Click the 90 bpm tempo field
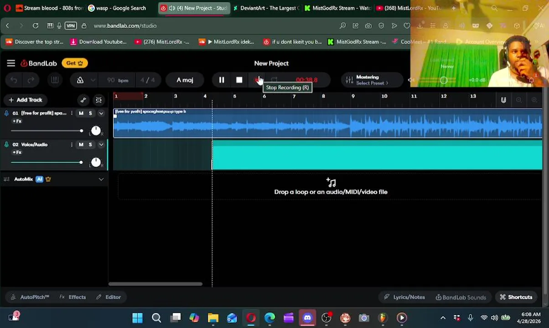 point(117,80)
